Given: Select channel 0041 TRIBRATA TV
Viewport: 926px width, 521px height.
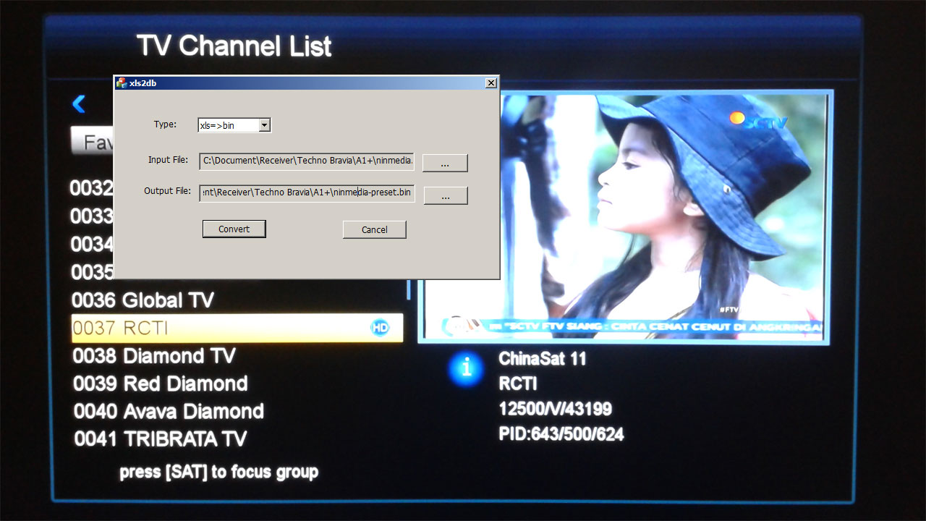Looking at the screenshot, I should (x=237, y=439).
